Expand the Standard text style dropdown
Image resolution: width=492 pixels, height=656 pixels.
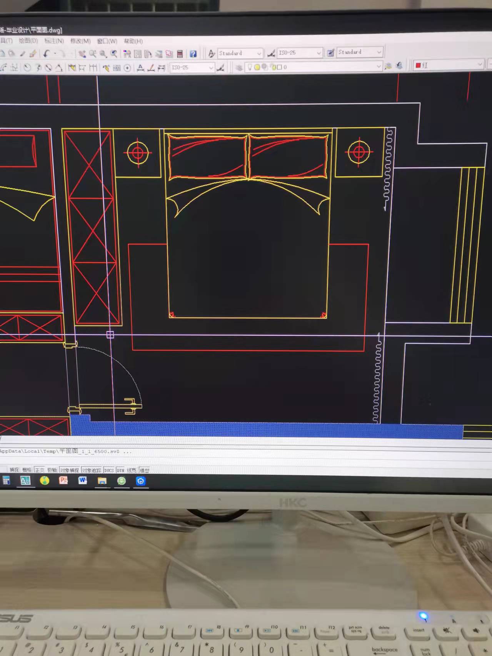259,53
